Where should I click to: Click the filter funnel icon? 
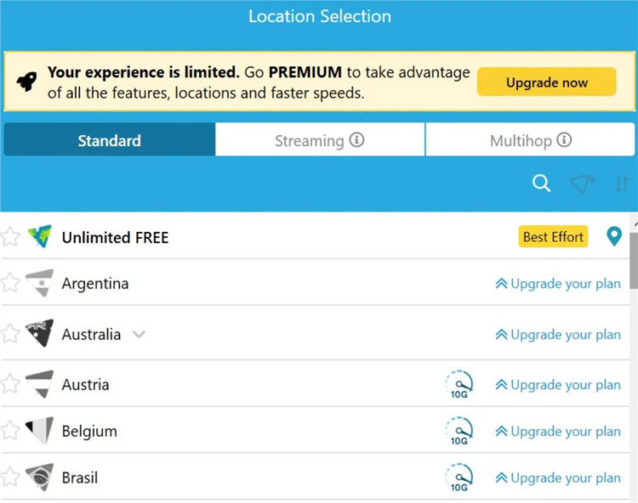click(583, 184)
